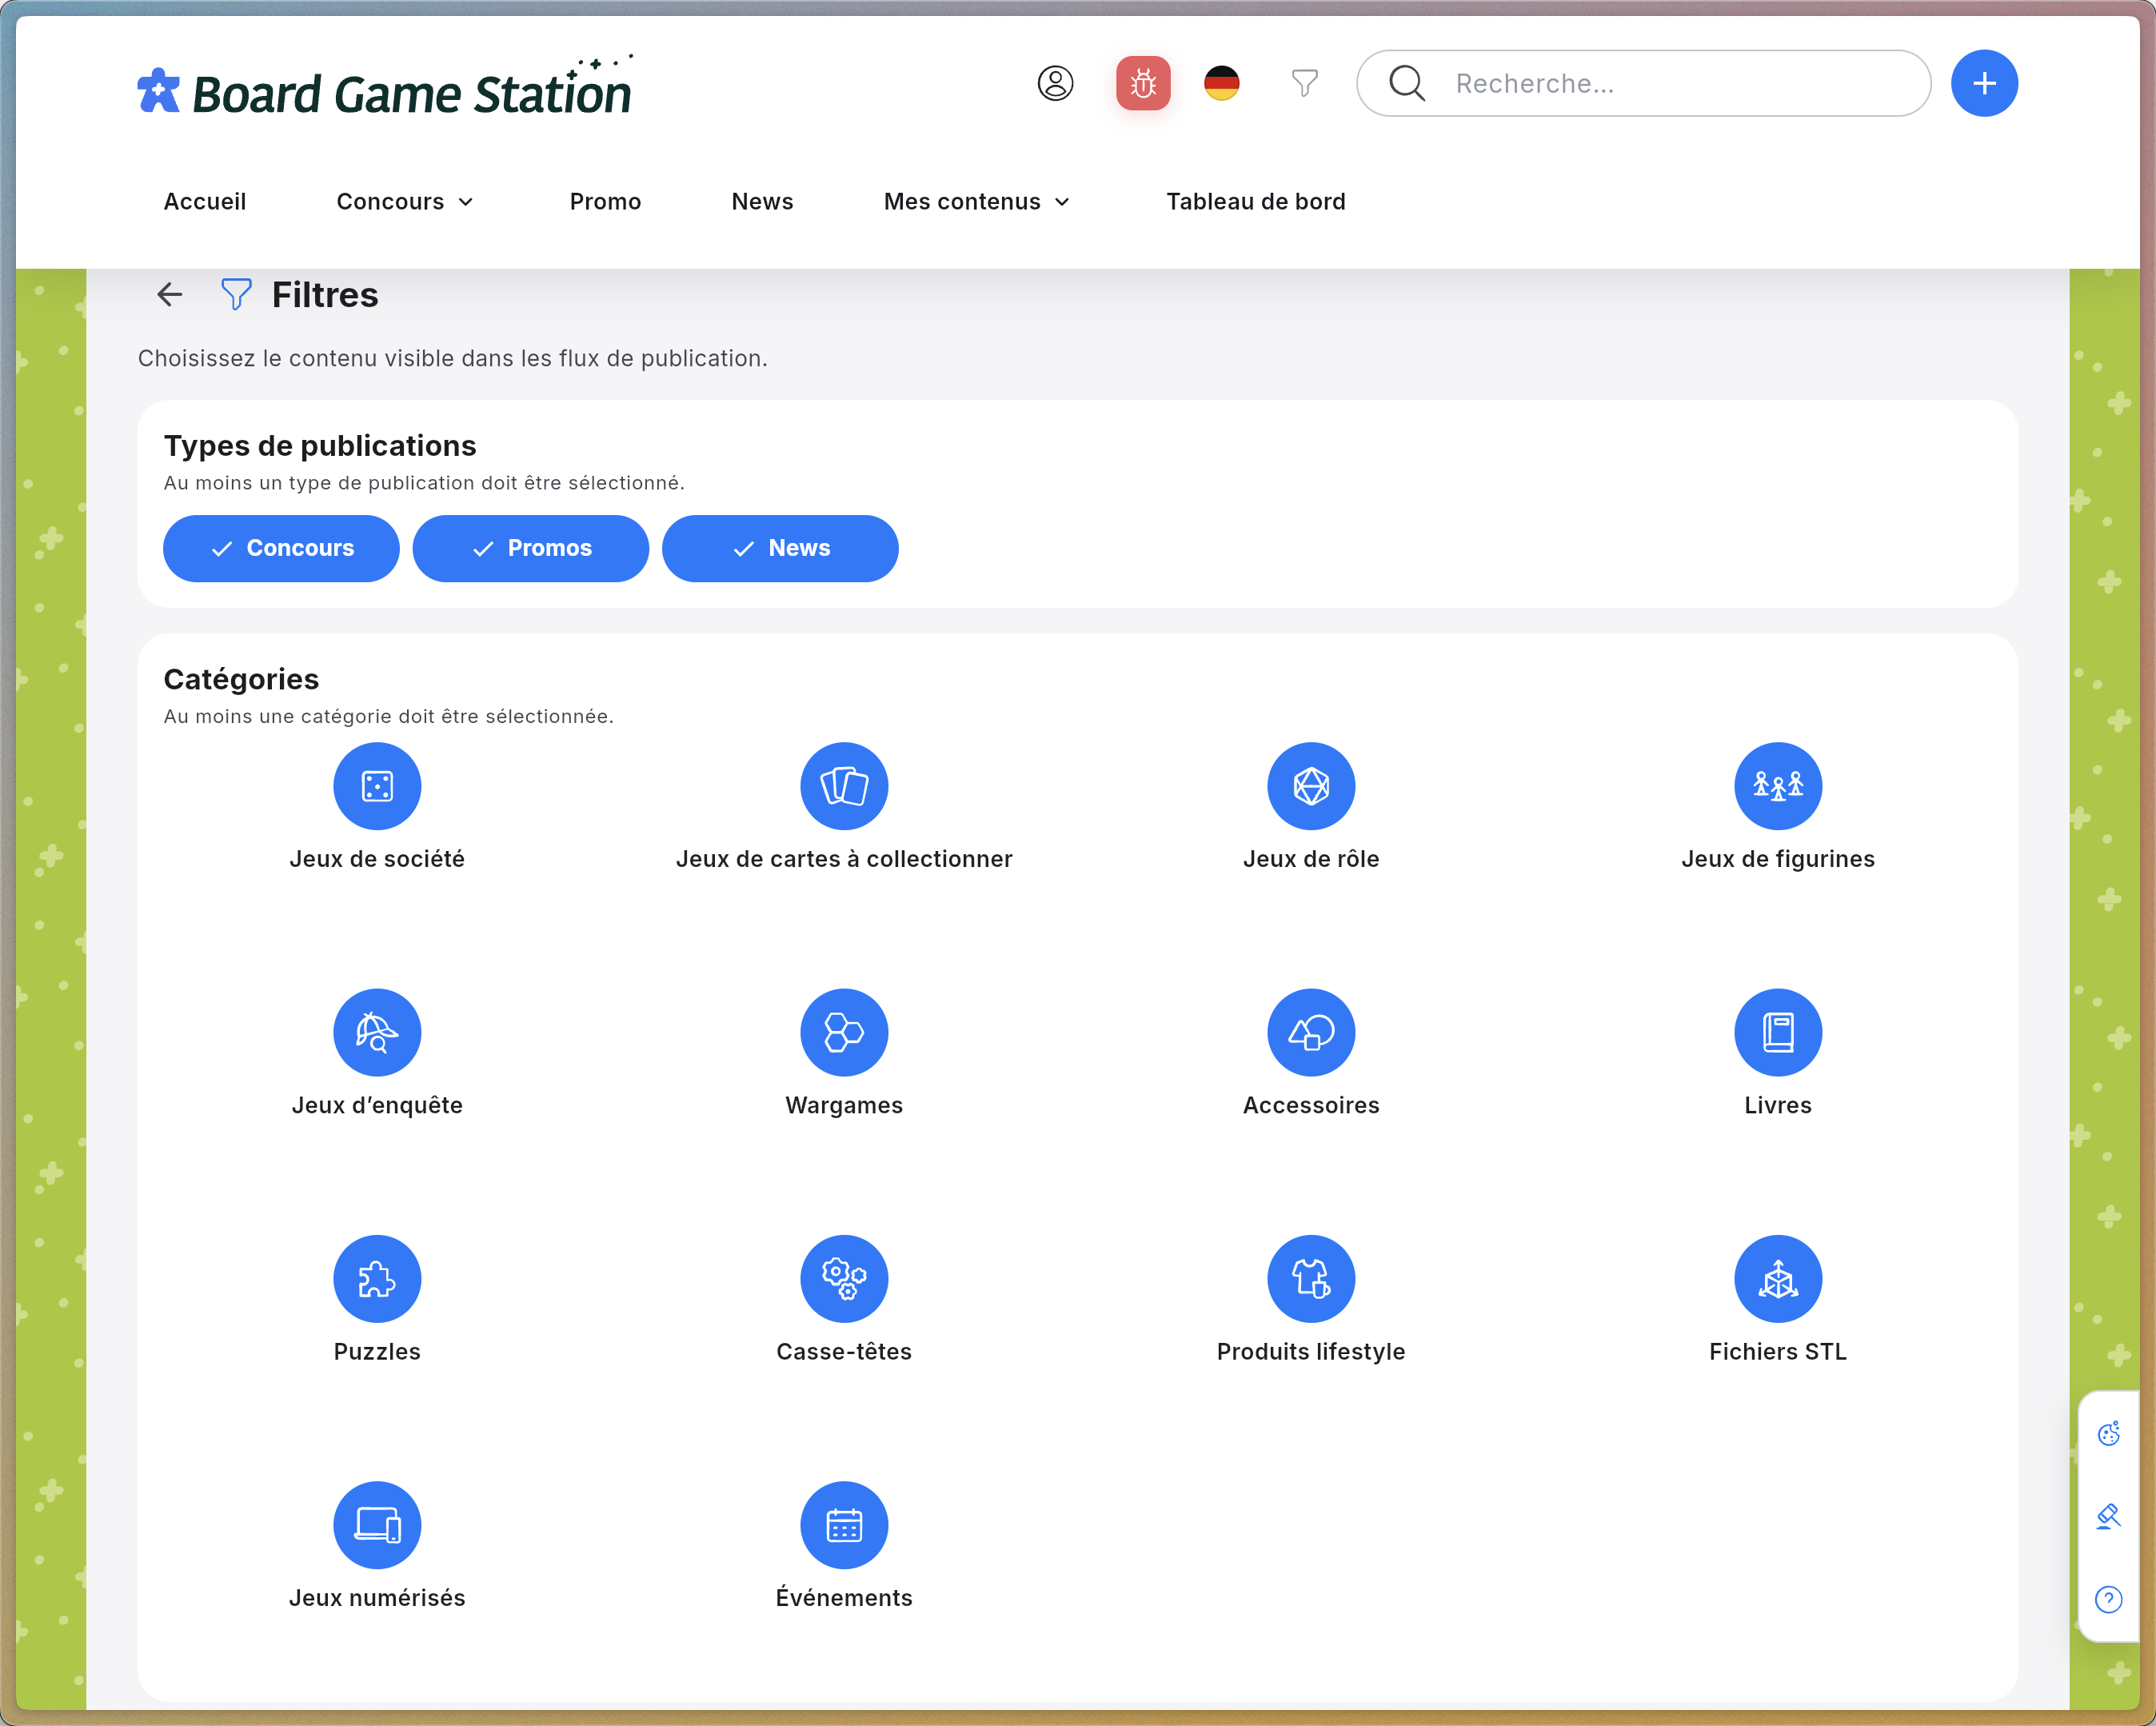Select the Fichiers STL cube icon
This screenshot has height=1726, width=2156.
pyautogui.click(x=1778, y=1279)
